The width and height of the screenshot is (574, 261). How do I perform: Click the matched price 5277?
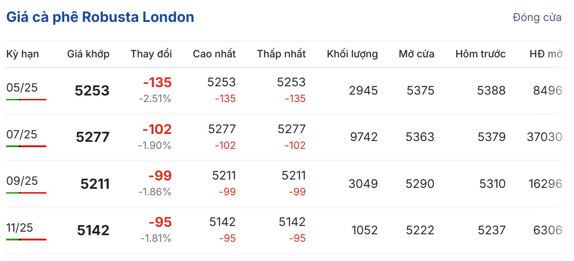(92, 137)
